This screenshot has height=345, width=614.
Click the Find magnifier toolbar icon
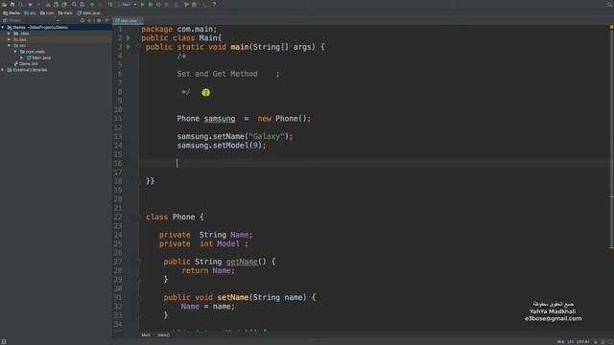[x=74, y=4]
